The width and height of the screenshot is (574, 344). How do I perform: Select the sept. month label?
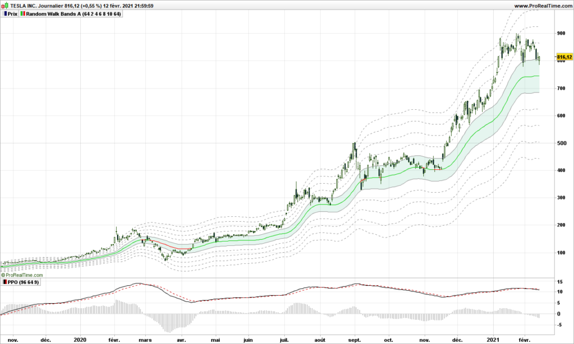354,340
